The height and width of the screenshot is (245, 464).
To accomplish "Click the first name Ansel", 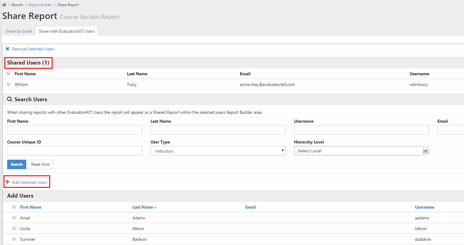I will [25, 218].
